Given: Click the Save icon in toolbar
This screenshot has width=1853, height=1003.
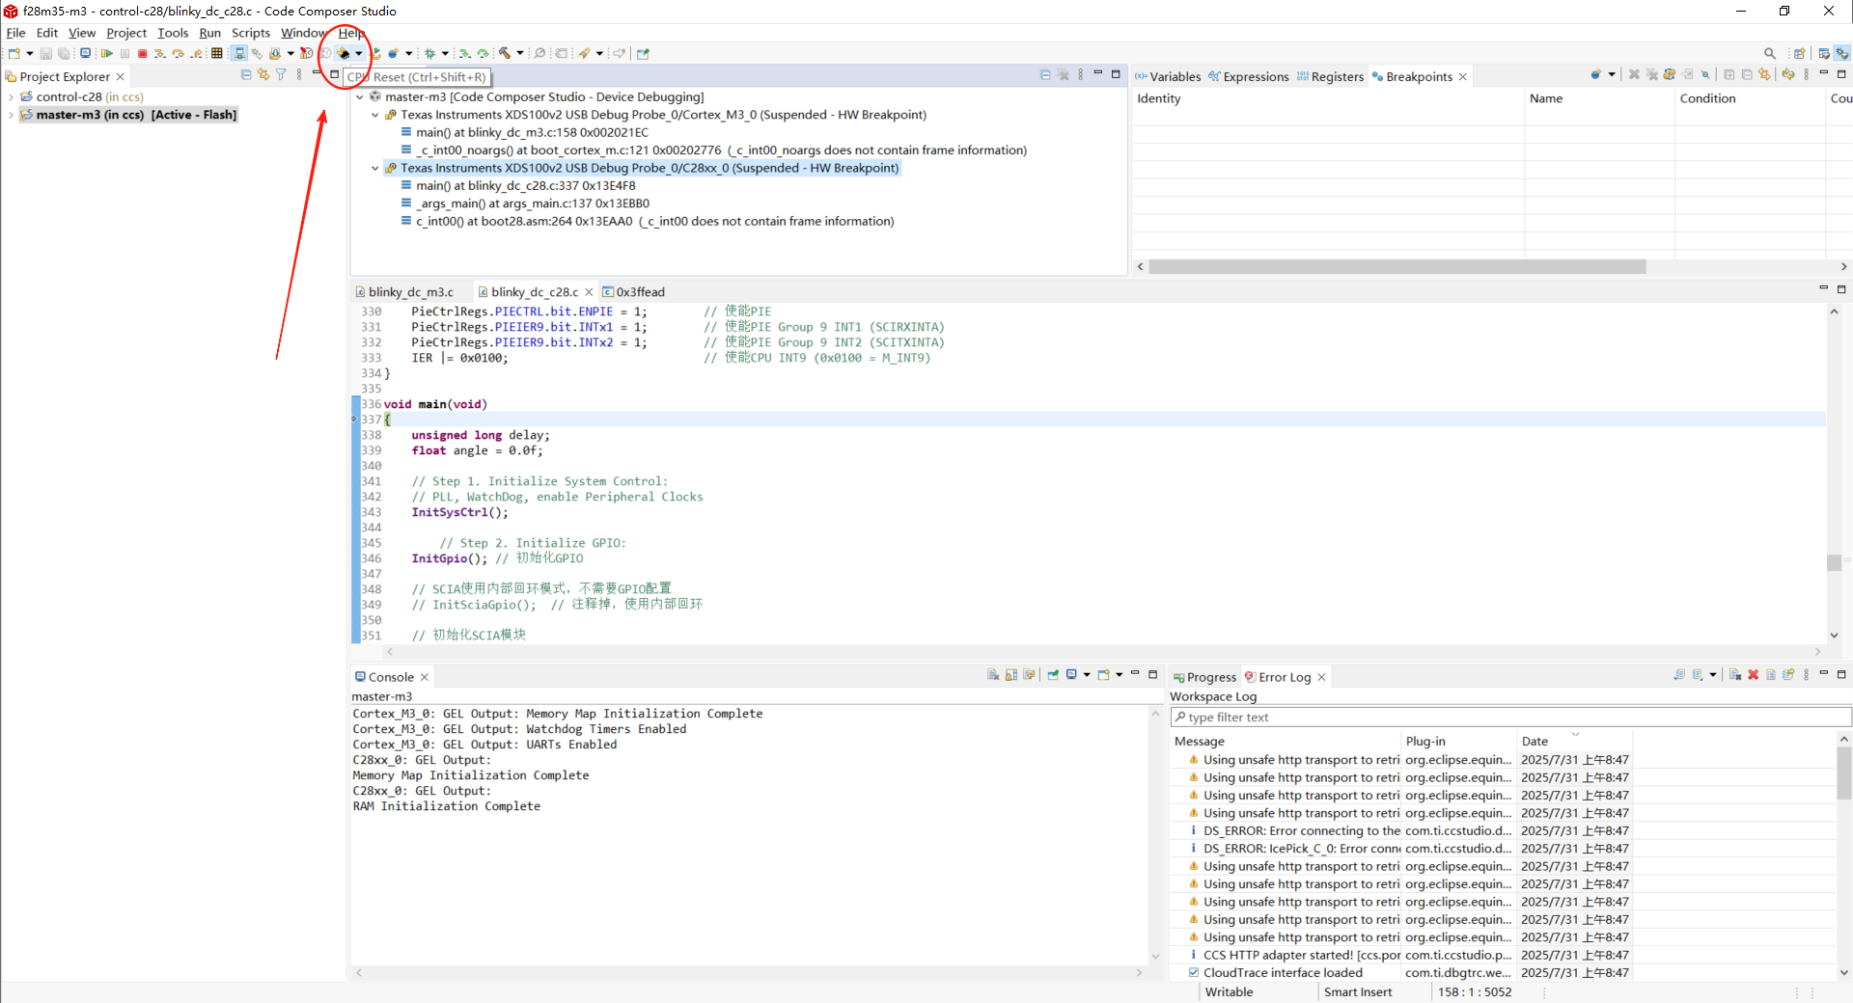Looking at the screenshot, I should pos(45,54).
